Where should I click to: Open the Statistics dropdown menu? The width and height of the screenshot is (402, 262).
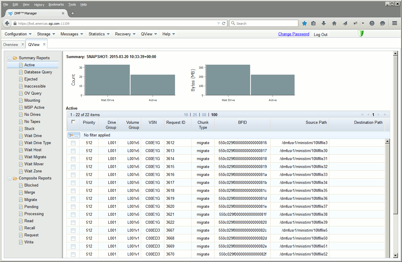[99, 34]
